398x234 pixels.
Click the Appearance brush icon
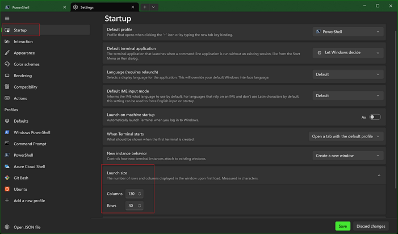pyautogui.click(x=7, y=53)
